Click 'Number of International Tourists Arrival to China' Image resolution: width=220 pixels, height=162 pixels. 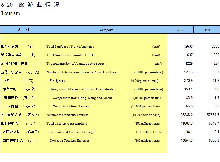81,72
